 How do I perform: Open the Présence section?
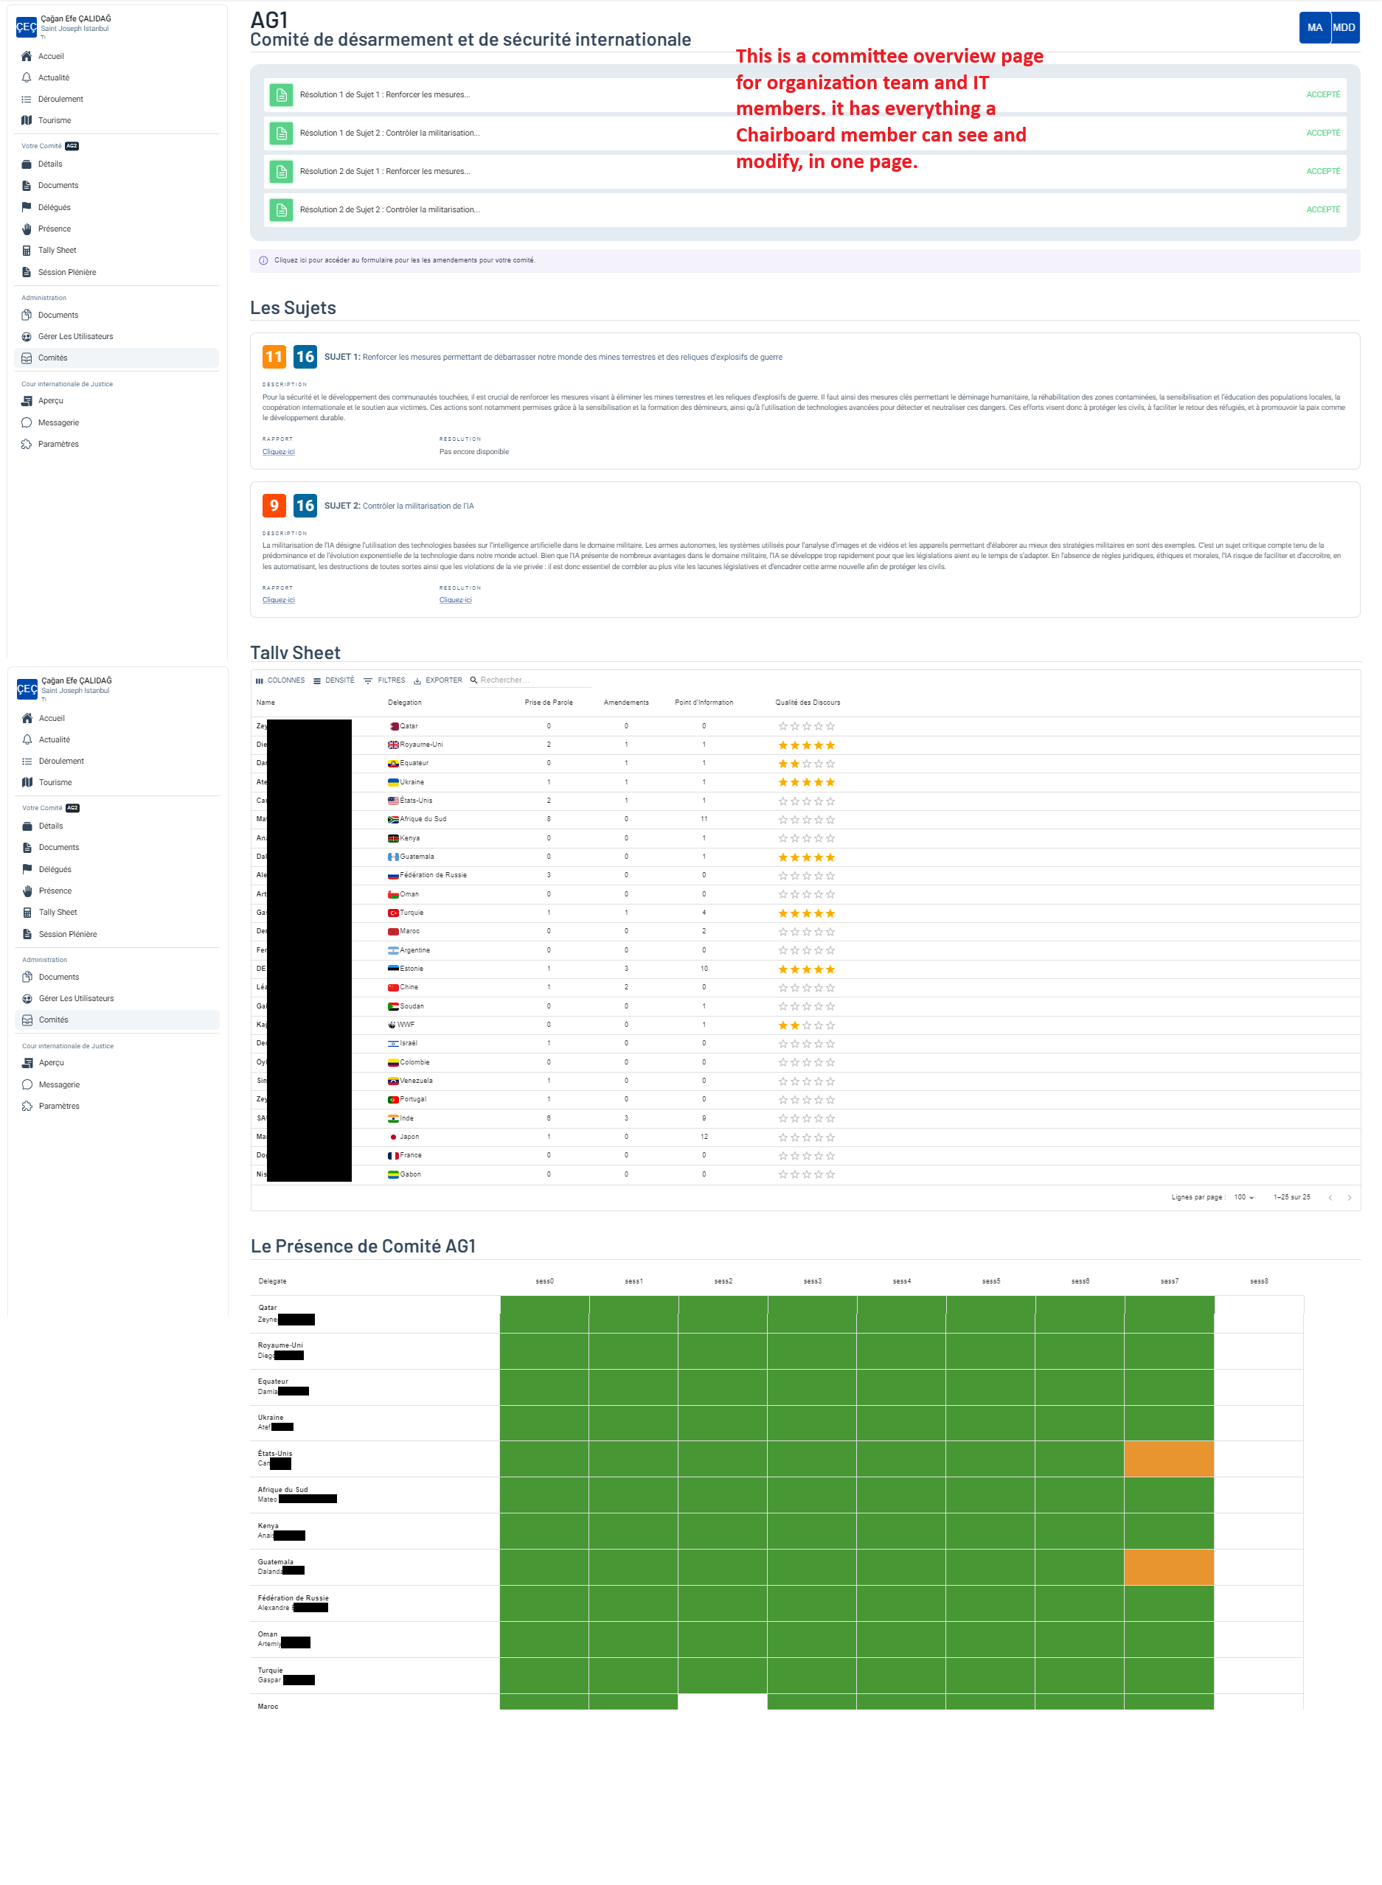tap(55, 229)
